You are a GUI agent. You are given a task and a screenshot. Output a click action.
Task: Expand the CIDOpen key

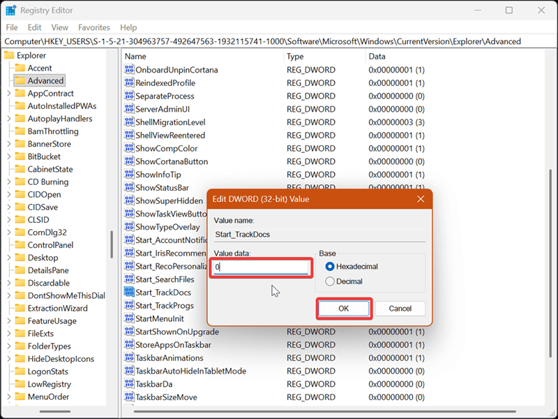[x=9, y=195]
